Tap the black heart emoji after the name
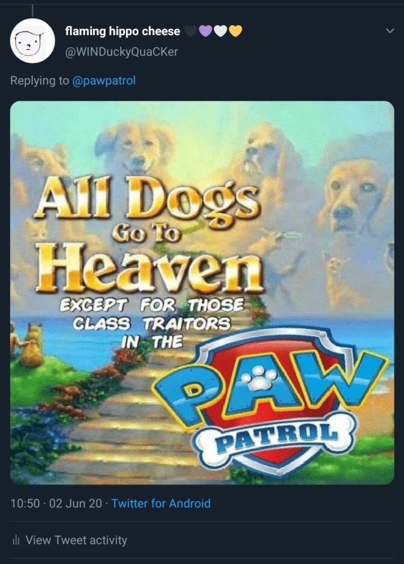The width and height of the screenshot is (404, 564). click(x=191, y=31)
